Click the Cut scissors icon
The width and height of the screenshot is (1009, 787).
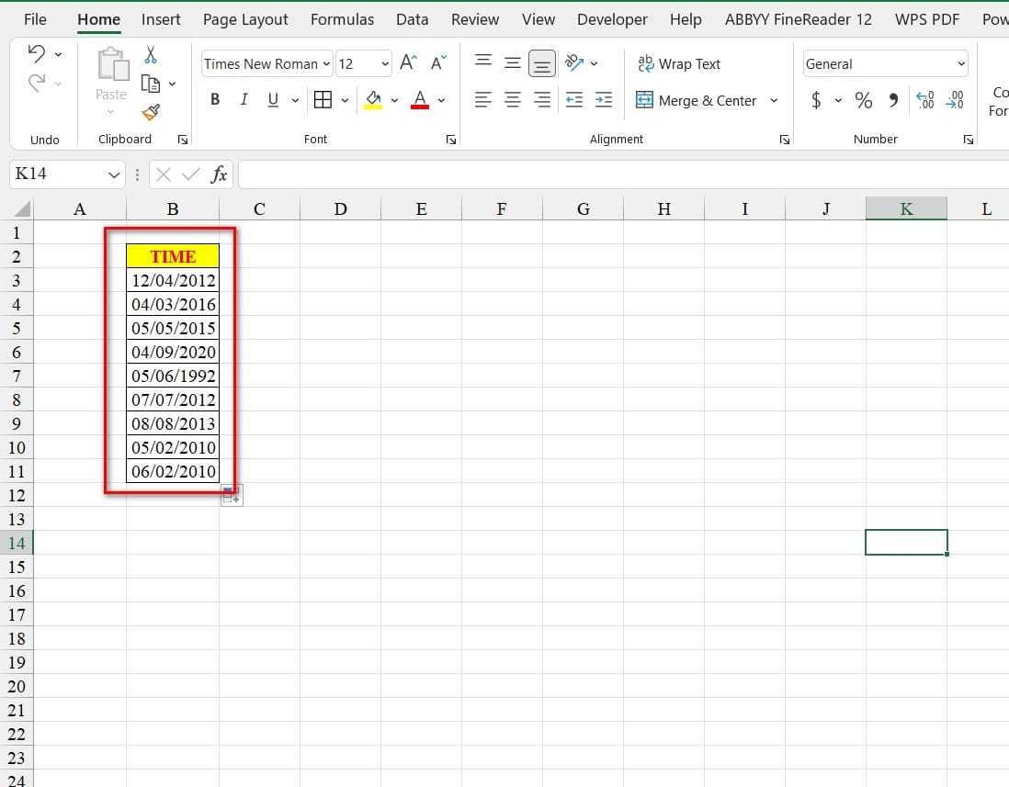coord(151,56)
